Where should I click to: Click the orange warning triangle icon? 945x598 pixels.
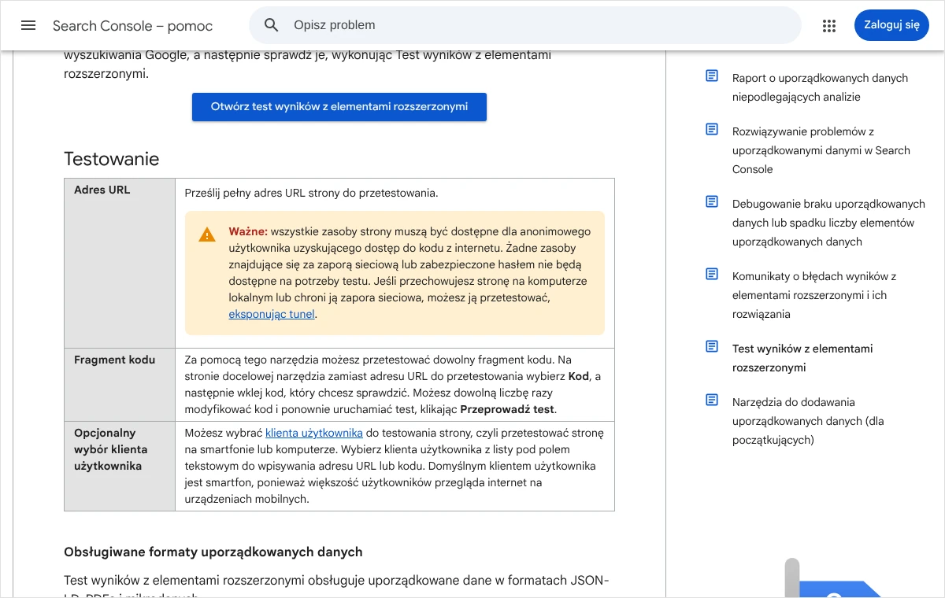(207, 234)
